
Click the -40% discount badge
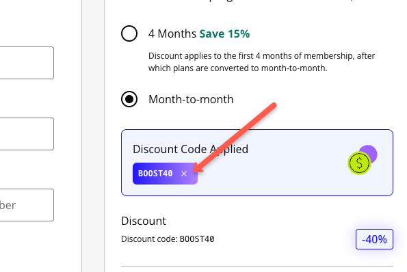click(x=374, y=239)
